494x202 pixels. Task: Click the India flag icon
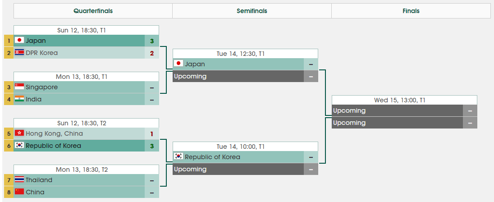(19, 99)
